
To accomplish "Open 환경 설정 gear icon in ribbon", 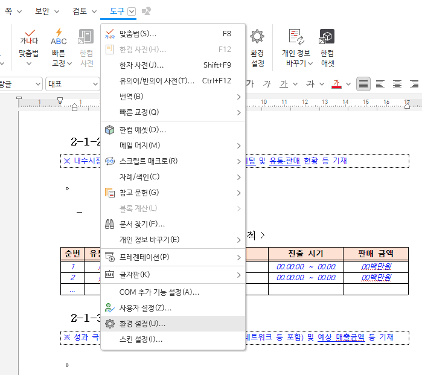I will tap(257, 37).
